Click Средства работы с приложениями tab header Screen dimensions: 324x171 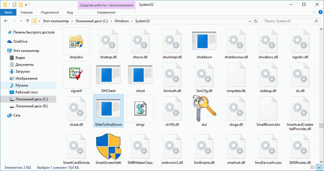click(106, 5)
